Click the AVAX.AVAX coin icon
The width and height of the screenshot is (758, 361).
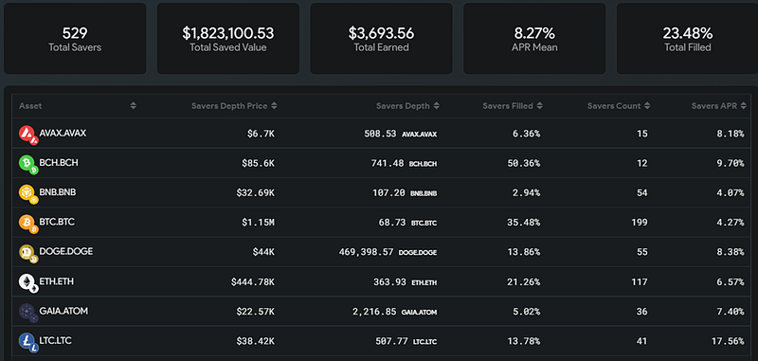(28, 135)
